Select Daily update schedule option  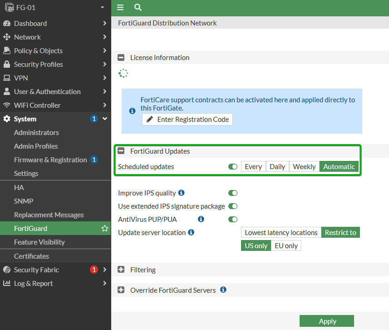[277, 166]
